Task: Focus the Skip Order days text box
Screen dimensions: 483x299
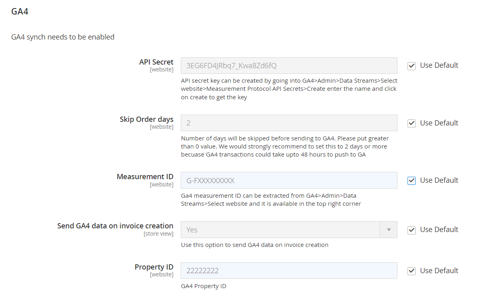Action: pyautogui.click(x=289, y=123)
